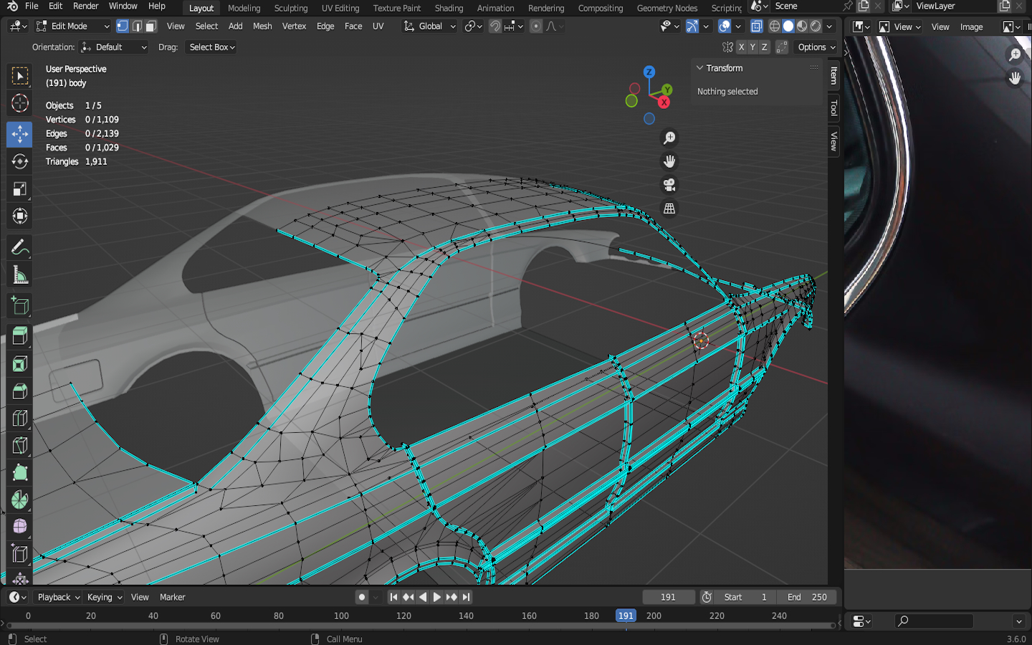
Task: Open the Options popover button
Action: click(816, 47)
